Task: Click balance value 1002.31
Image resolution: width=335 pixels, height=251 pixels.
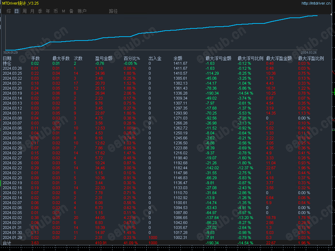Action: (180, 238)
